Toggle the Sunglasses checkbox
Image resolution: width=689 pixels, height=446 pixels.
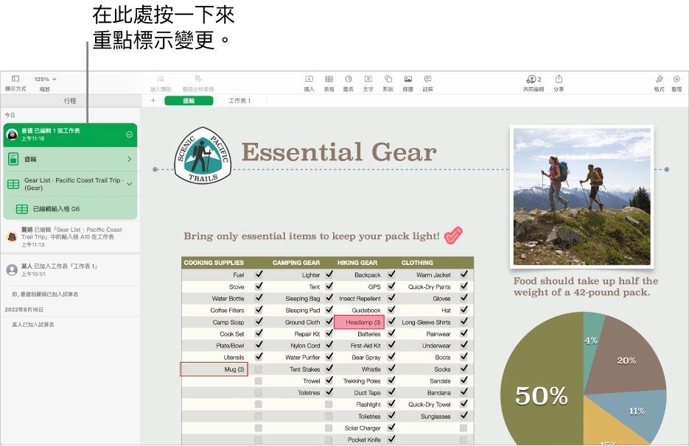[464, 416]
